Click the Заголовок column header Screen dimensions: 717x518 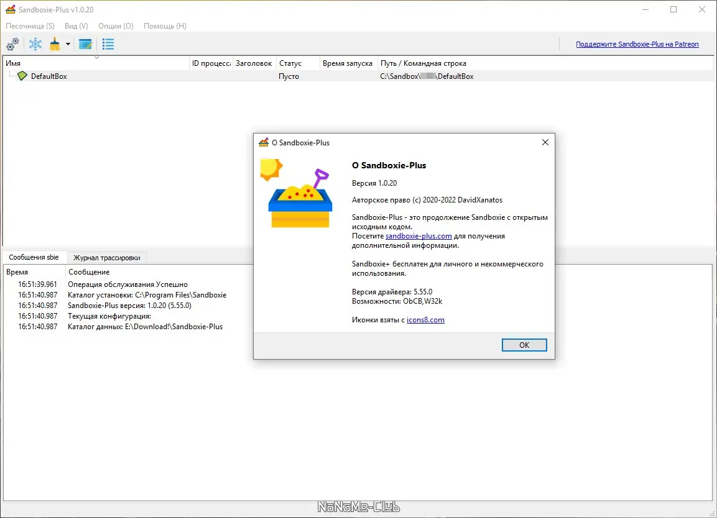click(x=254, y=63)
